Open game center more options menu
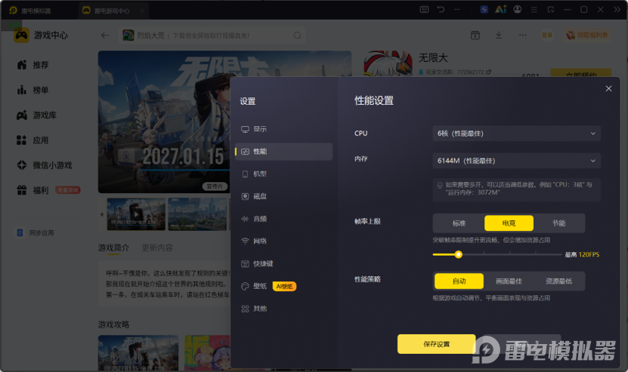This screenshot has width=628, height=372. pos(523,35)
